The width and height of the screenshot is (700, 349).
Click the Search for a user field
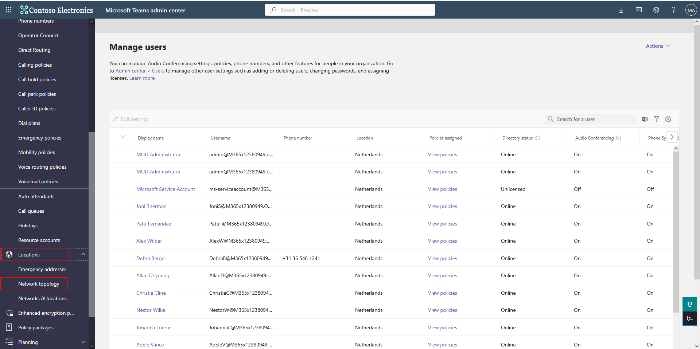tap(594, 119)
